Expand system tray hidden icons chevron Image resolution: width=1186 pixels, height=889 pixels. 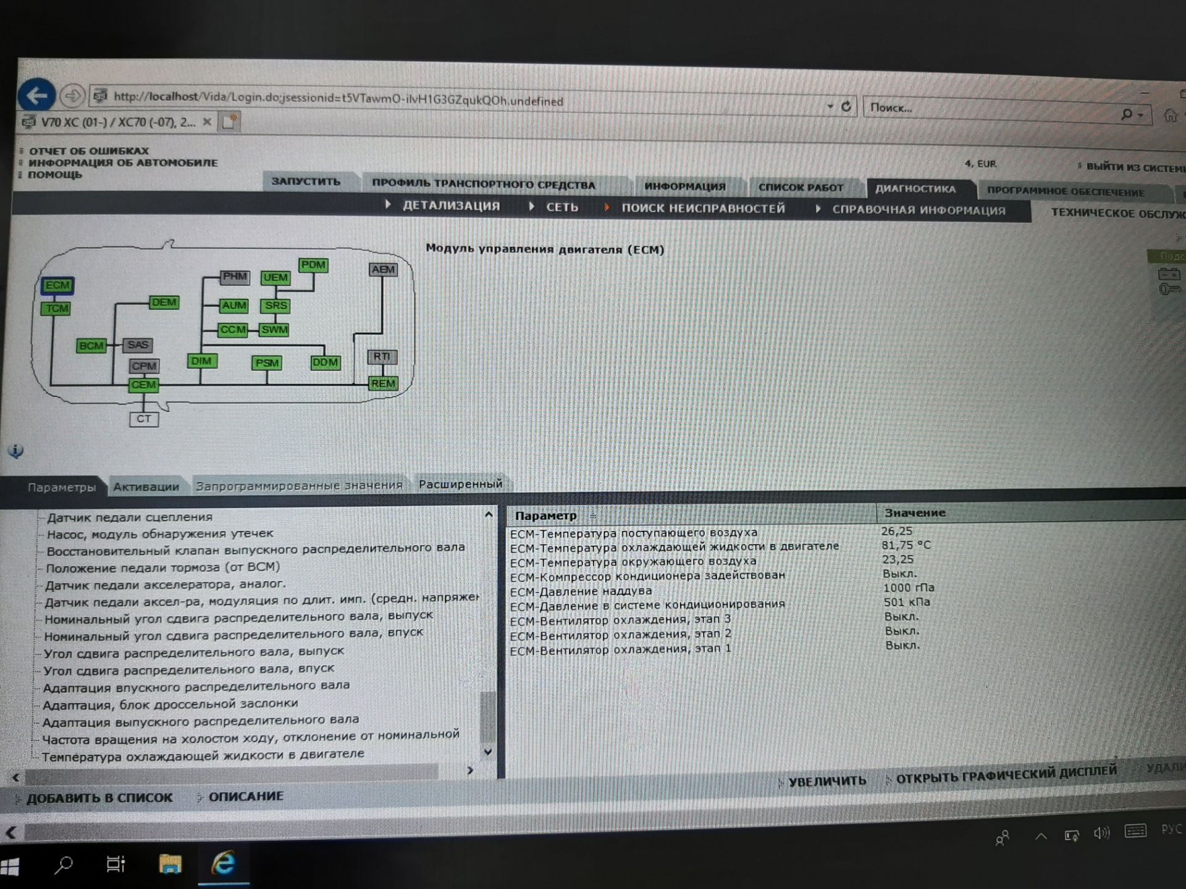point(1041,837)
